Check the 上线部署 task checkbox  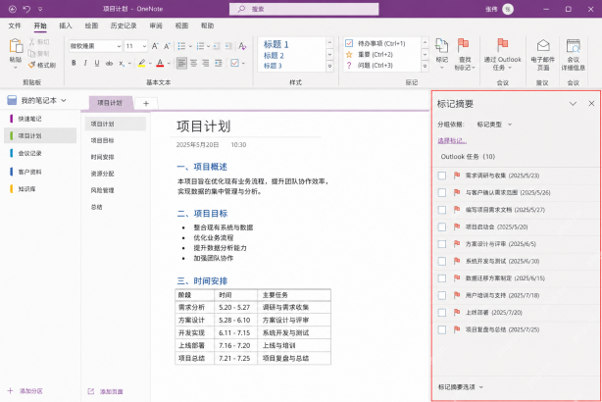click(442, 313)
